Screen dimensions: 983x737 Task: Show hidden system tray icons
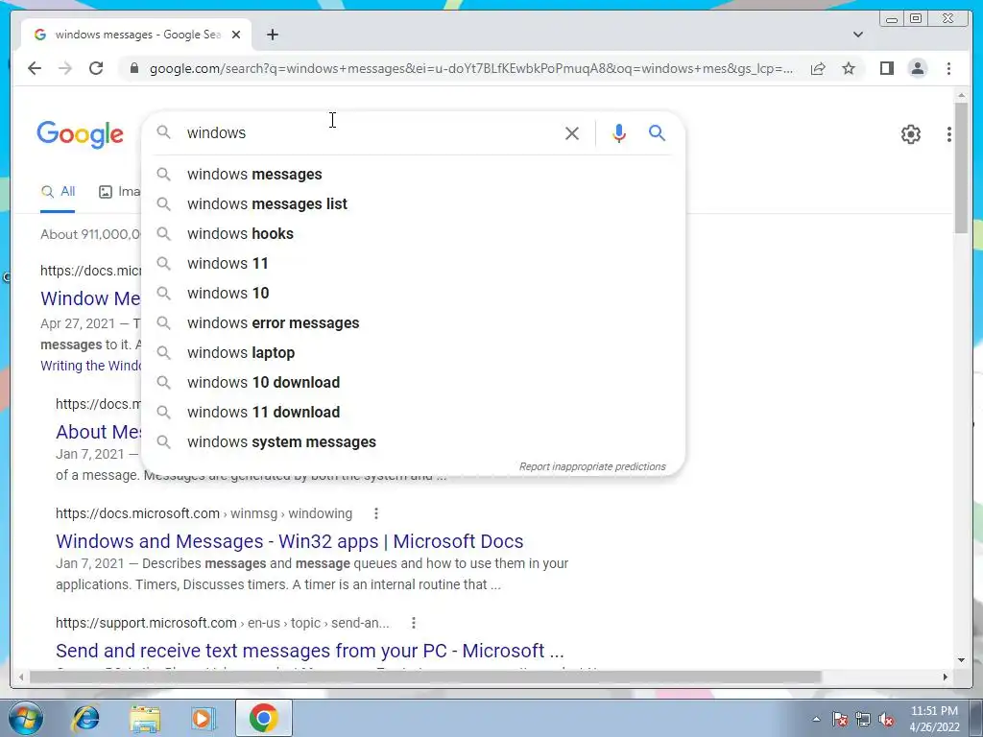pyautogui.click(x=816, y=719)
